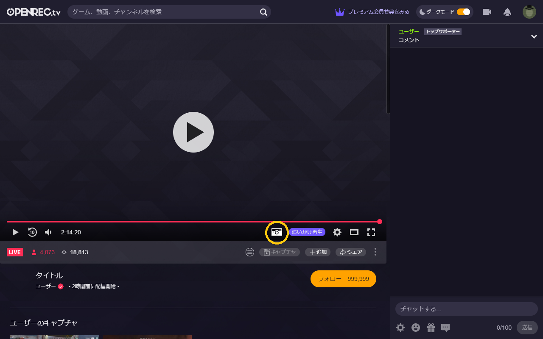The height and width of the screenshot is (339, 543).
Task: Click the red seek bar handle
Action: coord(380,222)
